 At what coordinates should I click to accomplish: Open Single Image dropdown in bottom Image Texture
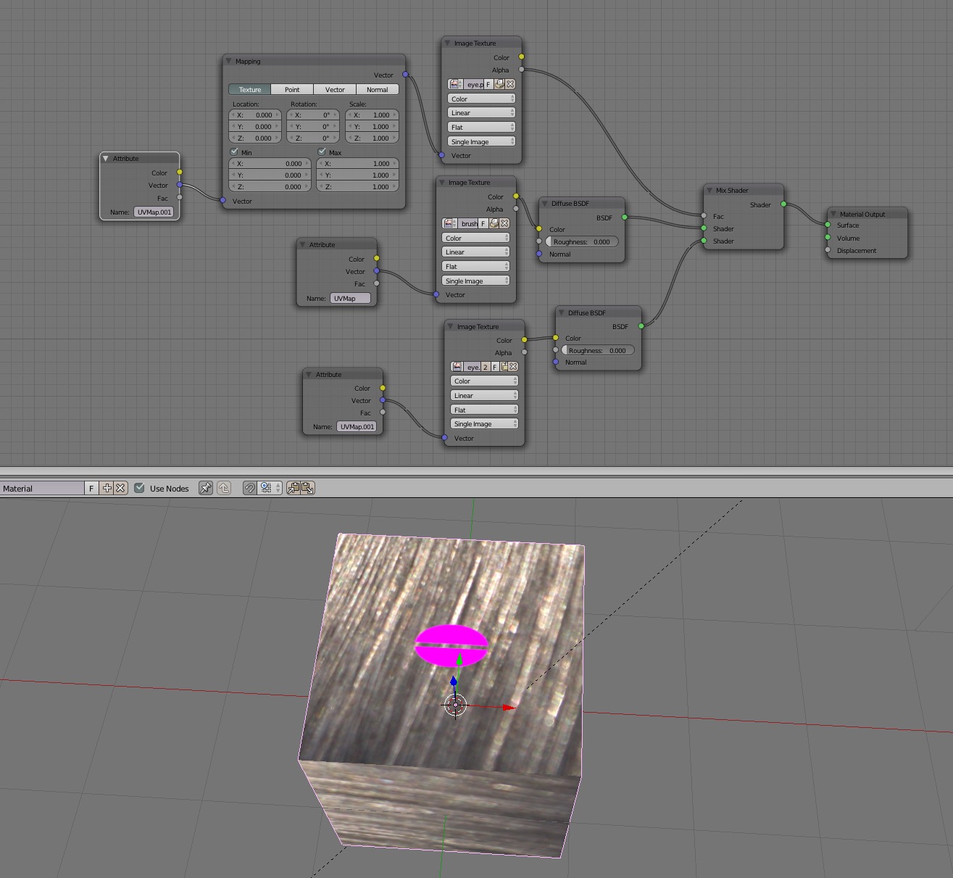pos(484,424)
